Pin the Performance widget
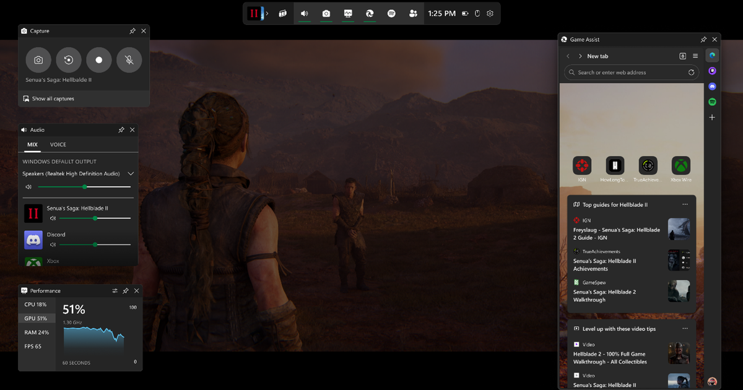 [126, 291]
